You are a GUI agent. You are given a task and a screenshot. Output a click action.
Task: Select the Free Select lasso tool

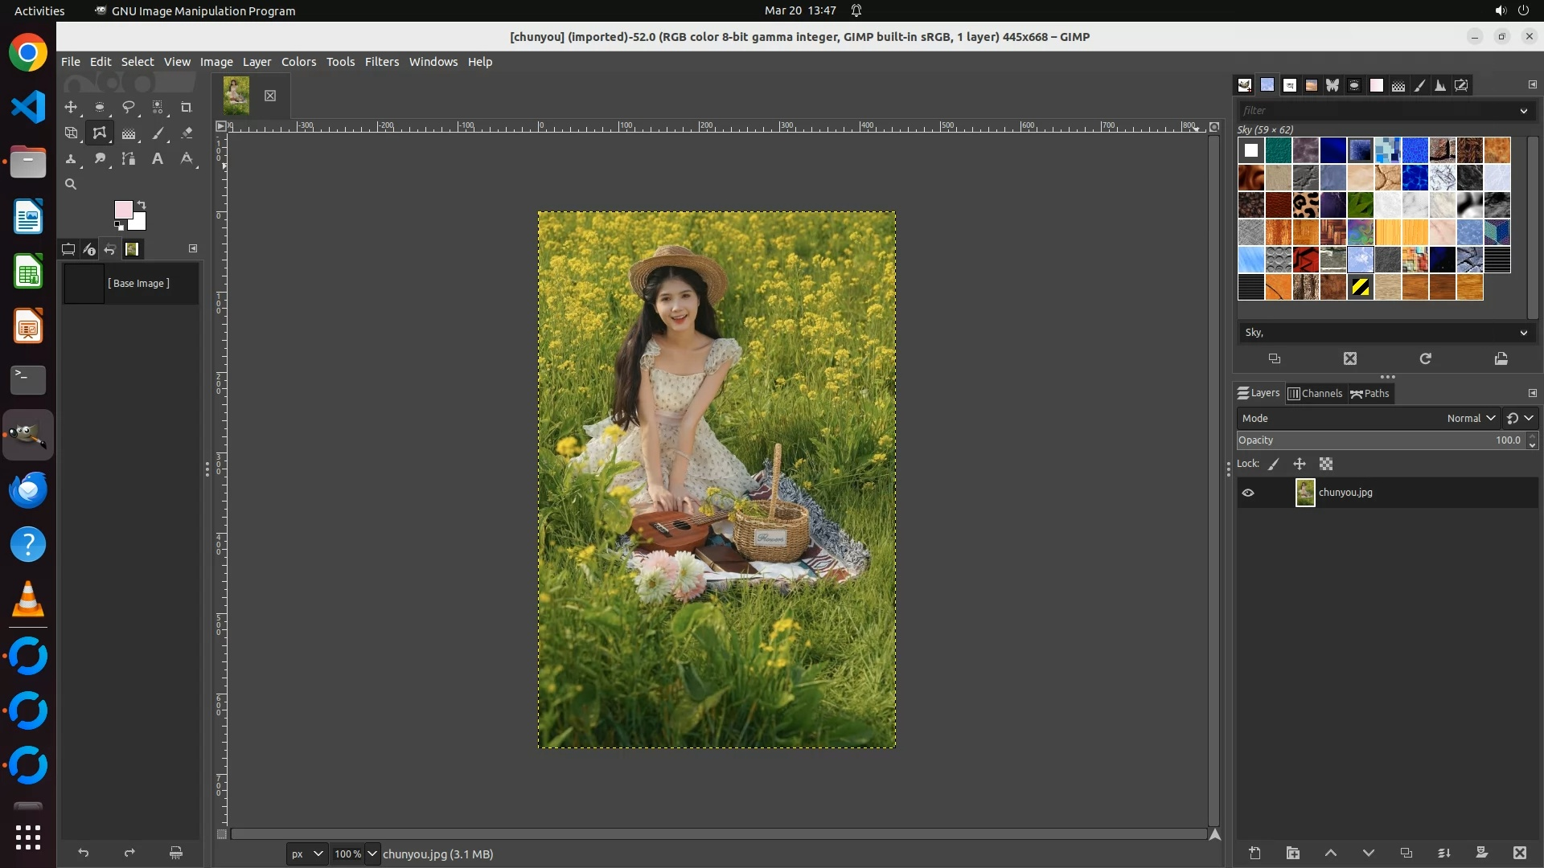[128, 107]
